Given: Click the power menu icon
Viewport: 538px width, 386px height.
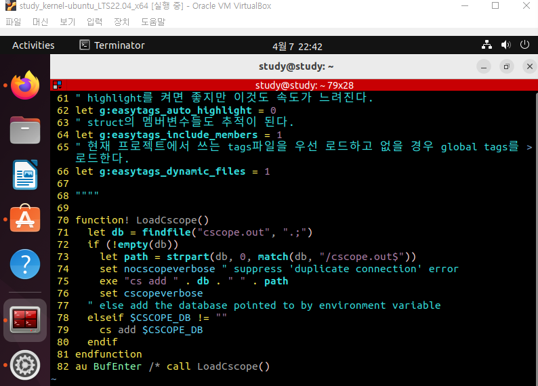Looking at the screenshot, I should point(524,45).
